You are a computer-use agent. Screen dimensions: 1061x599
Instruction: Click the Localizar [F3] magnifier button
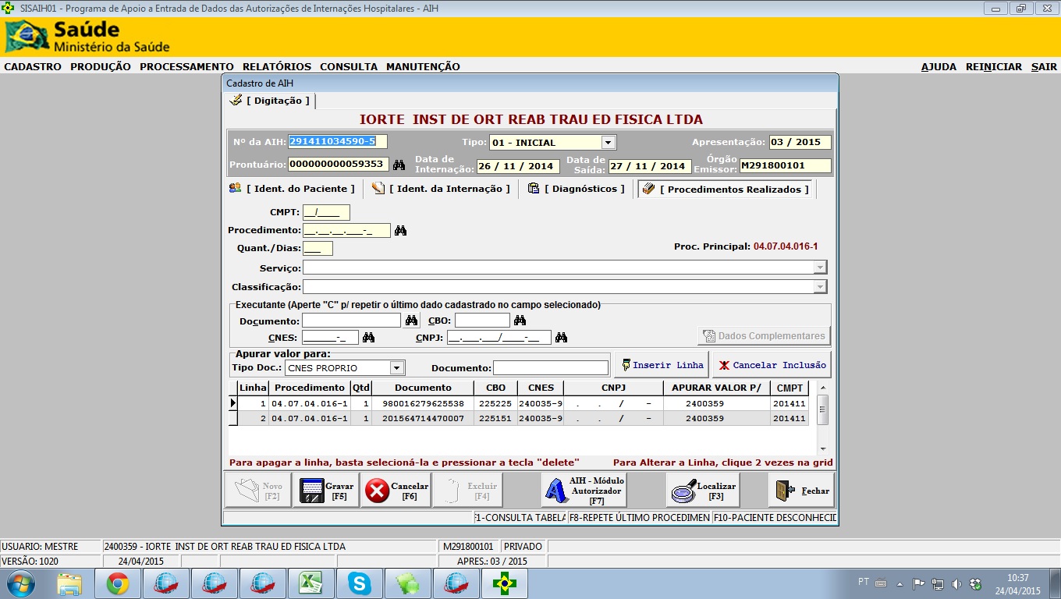[x=701, y=491]
